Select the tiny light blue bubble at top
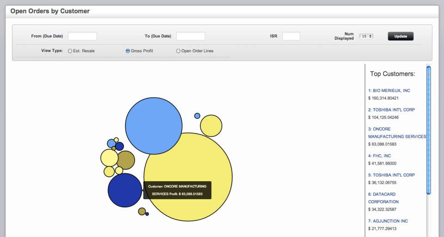This screenshot has width=444, height=237. pos(197,115)
